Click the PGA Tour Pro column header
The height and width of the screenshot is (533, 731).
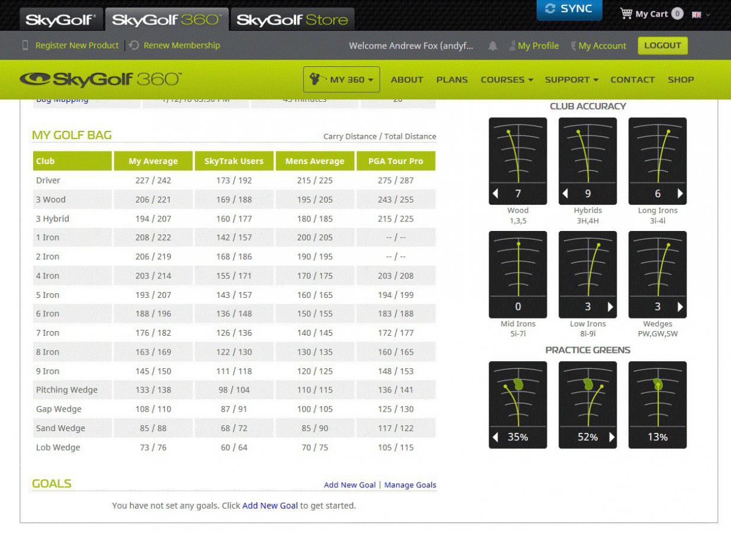tap(396, 161)
